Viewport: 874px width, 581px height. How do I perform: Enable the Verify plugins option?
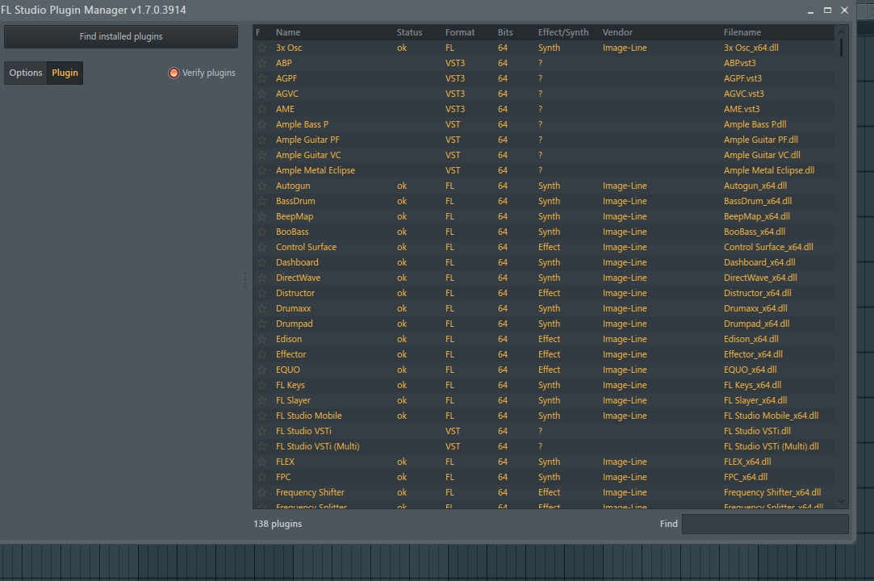coord(202,73)
